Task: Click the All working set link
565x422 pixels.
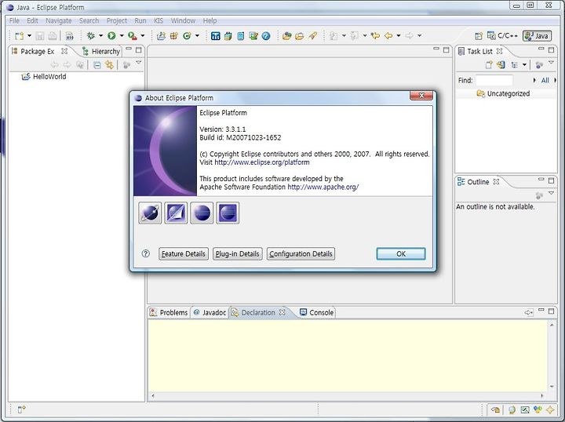Action: (545, 80)
